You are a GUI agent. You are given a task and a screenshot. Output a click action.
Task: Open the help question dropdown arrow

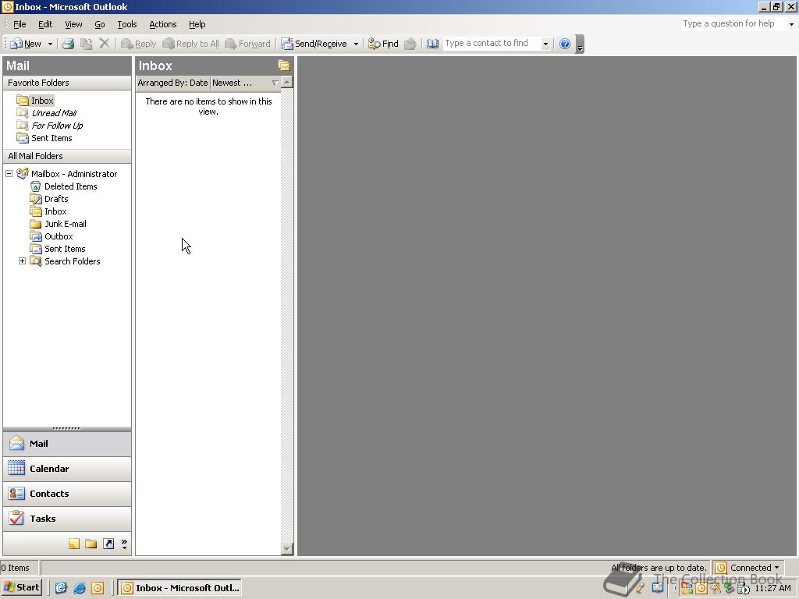pos(791,24)
